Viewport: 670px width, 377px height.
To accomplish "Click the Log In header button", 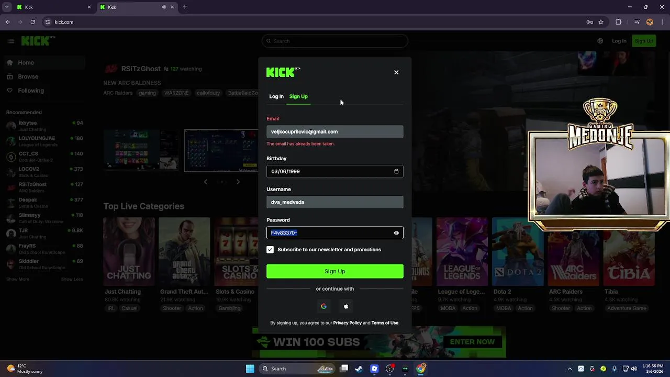I will (x=619, y=41).
